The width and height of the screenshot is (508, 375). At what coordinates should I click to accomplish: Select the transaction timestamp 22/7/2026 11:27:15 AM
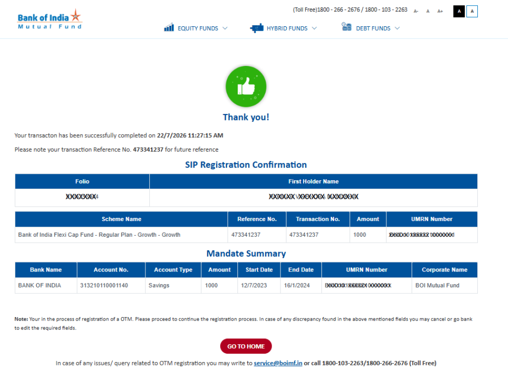[190, 135]
